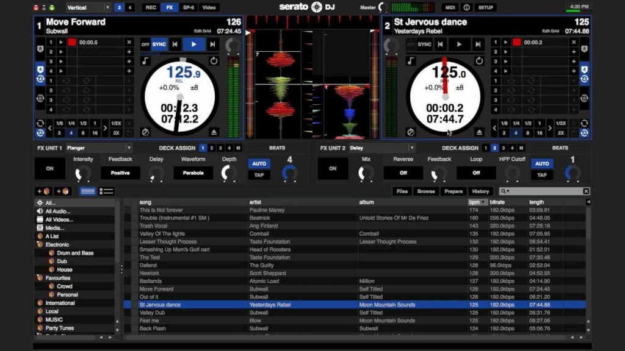Click the repeat icon on deck 2
The image size is (625, 351).
tap(479, 61)
